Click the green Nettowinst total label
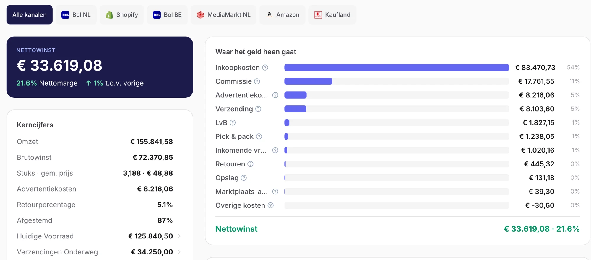 [236, 229]
